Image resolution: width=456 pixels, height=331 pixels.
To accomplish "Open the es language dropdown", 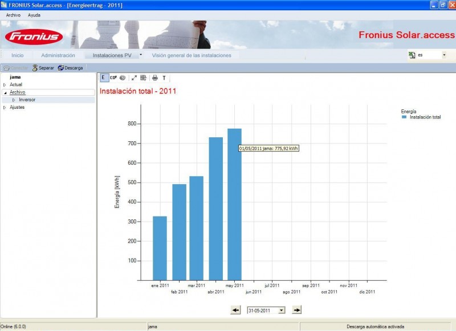I will pos(444,55).
